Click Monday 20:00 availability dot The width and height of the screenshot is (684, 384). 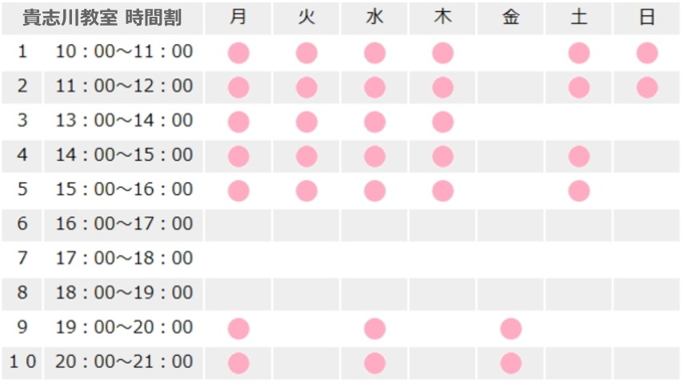(238, 363)
